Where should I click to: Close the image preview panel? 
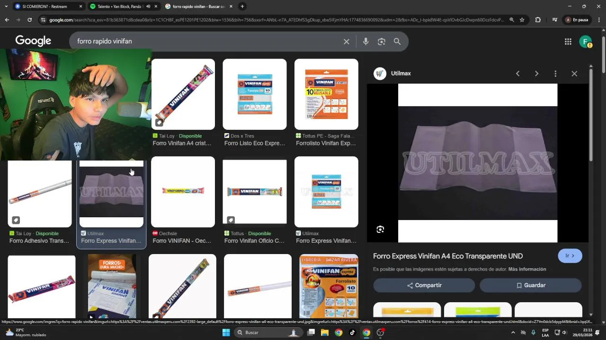click(574, 74)
